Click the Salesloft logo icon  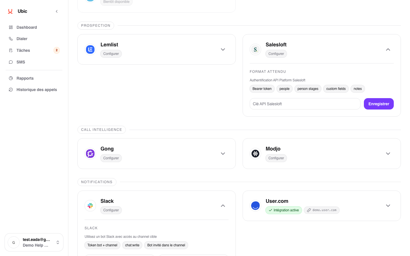pos(255,49)
